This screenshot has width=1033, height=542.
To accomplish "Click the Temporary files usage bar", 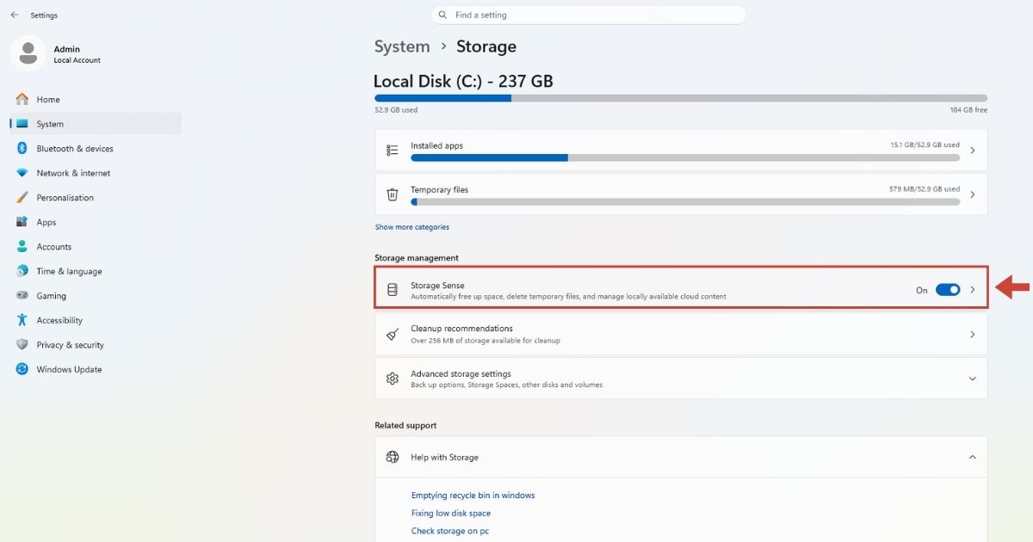I will [x=685, y=202].
